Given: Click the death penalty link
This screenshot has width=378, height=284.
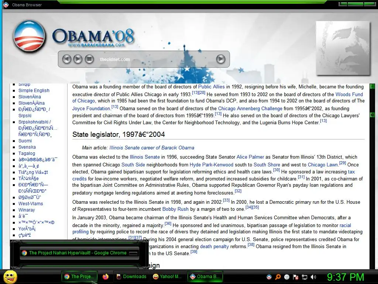Looking at the screenshot, I should [214, 247].
